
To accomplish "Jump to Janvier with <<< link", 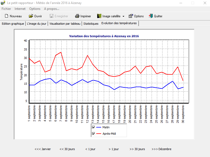I will [43, 149].
